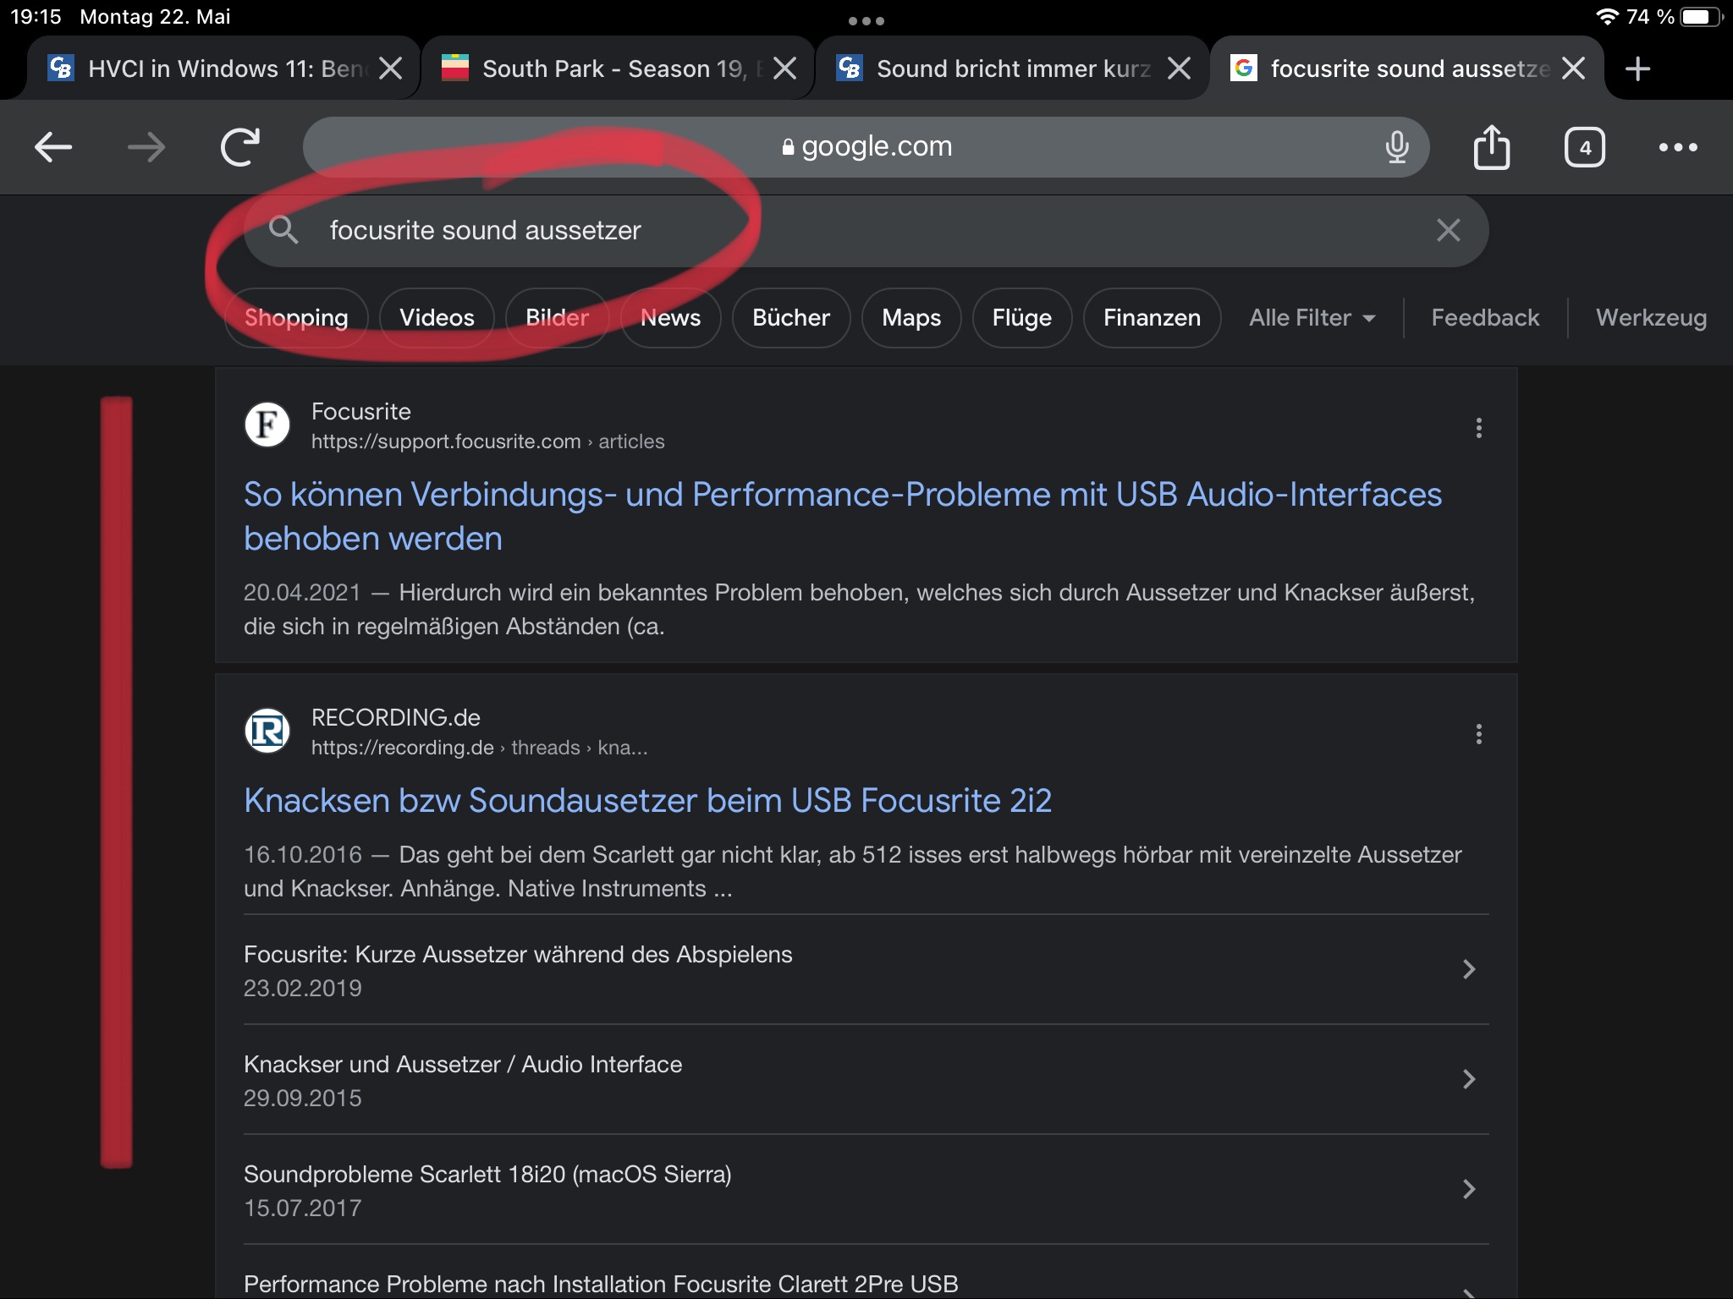The height and width of the screenshot is (1299, 1733).
Task: Open options menu for Focusrite support result
Action: (x=1478, y=428)
